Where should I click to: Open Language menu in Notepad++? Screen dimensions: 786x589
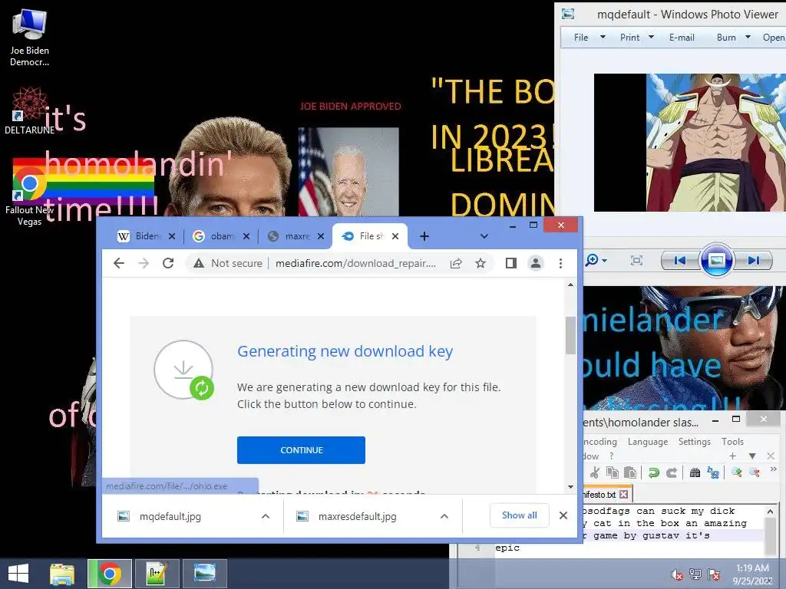pyautogui.click(x=648, y=442)
